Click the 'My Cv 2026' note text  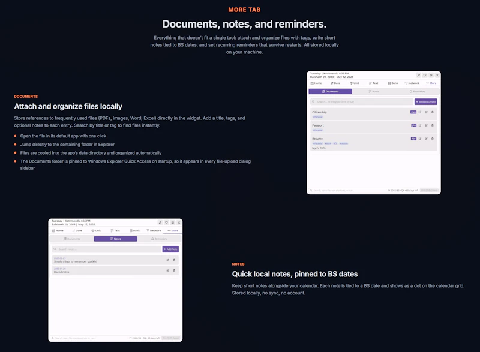(x=319, y=148)
